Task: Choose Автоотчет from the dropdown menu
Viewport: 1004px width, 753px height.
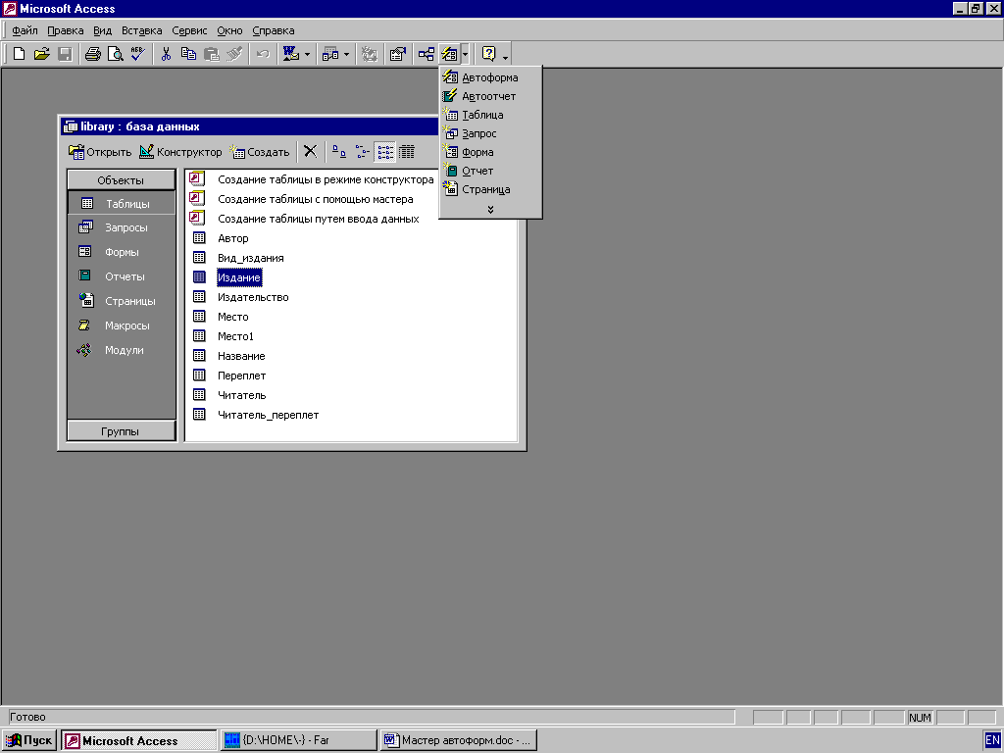Action: [x=490, y=96]
